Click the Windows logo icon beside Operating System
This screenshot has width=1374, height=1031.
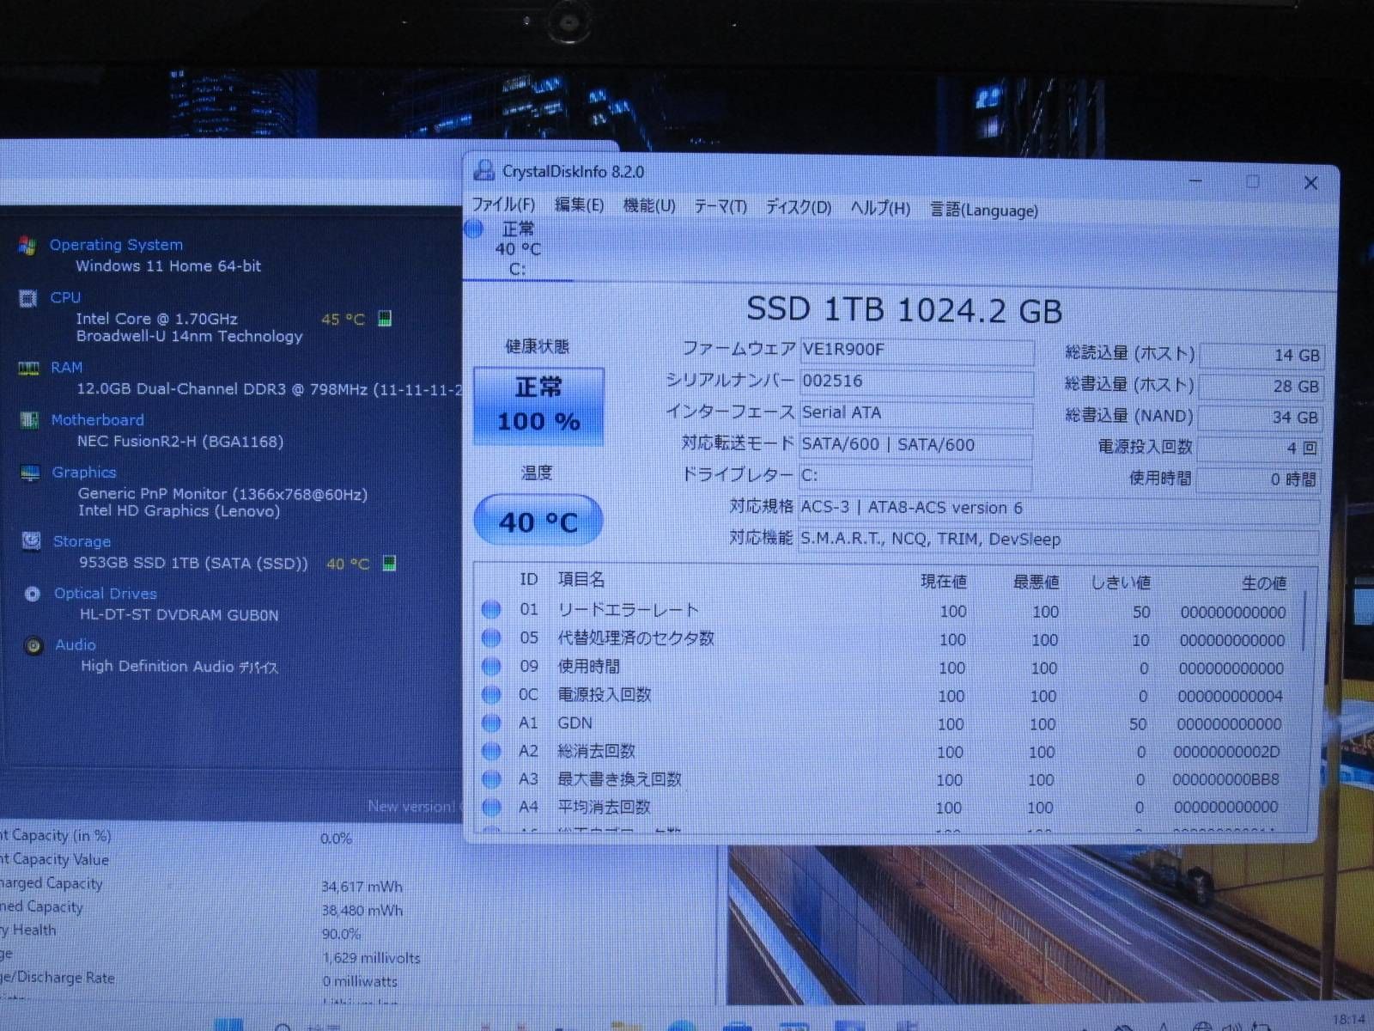[27, 246]
